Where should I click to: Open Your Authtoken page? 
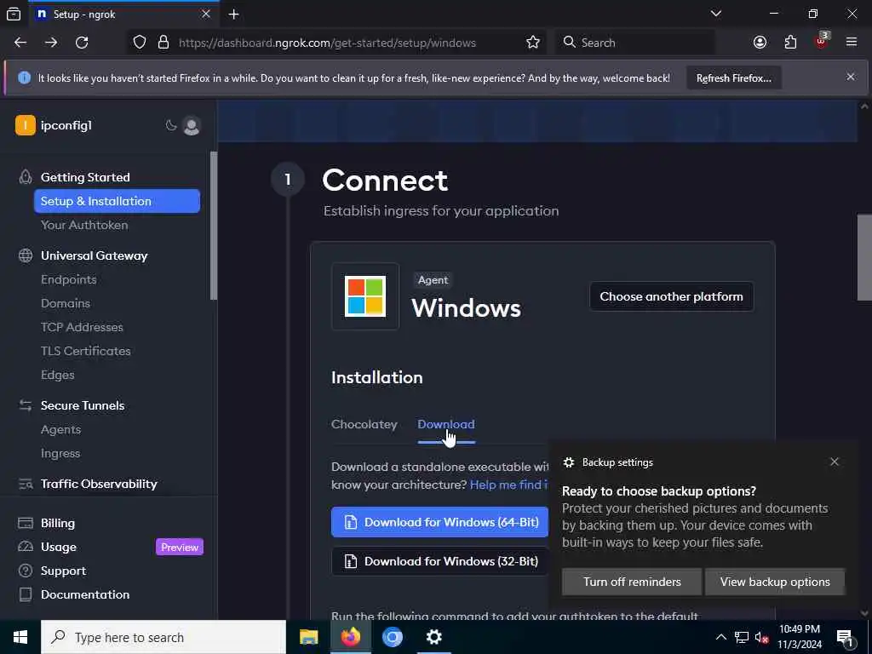pos(84,225)
